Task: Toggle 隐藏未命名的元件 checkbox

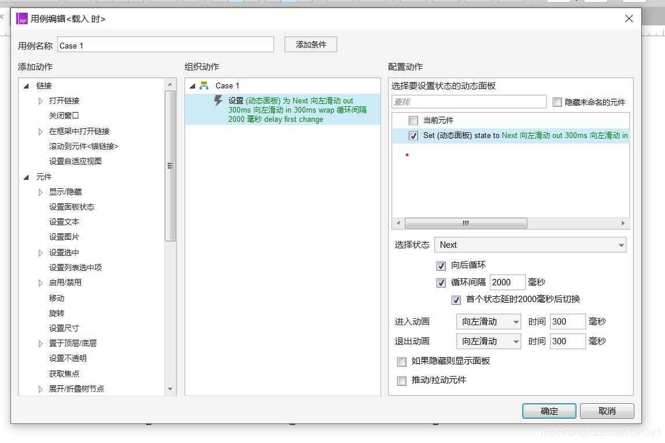Action: point(557,102)
